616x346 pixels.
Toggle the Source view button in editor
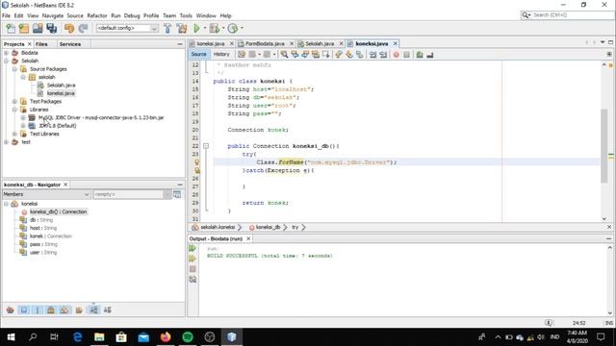point(199,54)
